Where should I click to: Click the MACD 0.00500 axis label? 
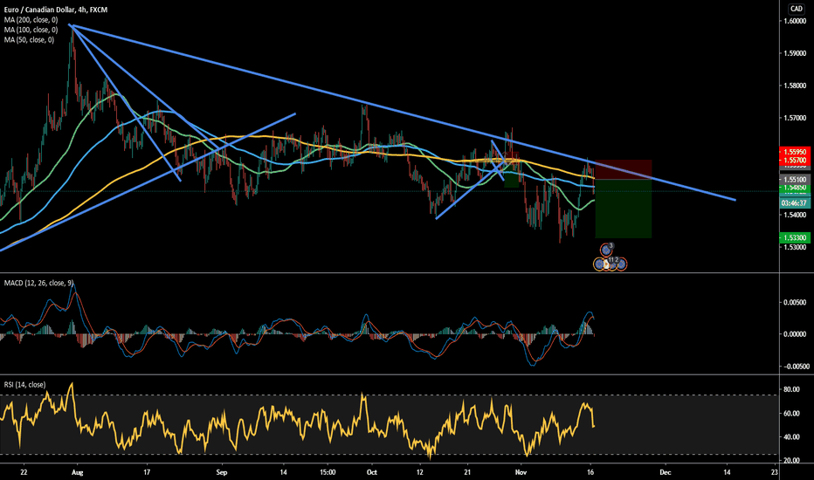796,303
